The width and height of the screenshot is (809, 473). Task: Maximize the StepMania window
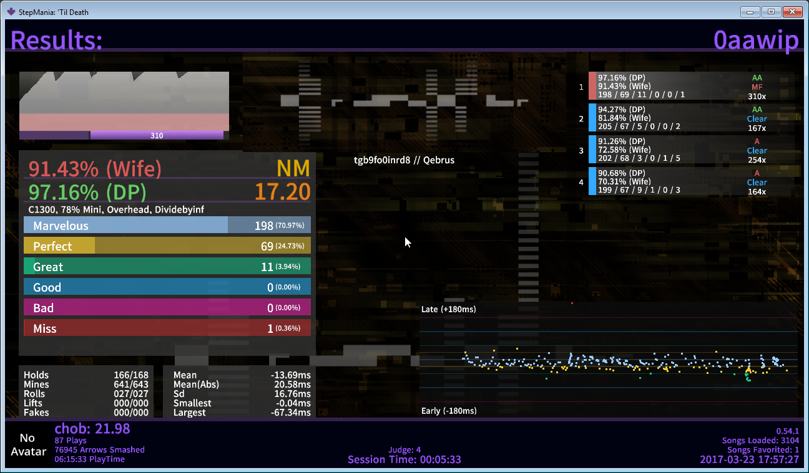pos(771,11)
